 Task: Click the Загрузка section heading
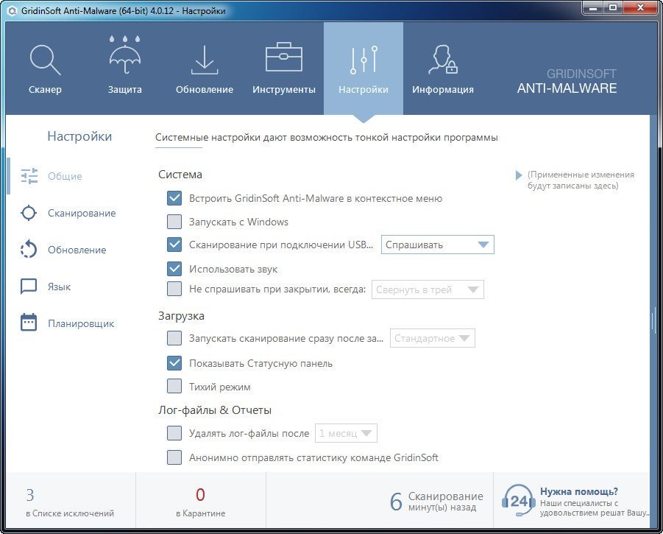click(182, 316)
